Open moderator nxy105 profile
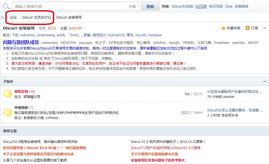269x164 pixels. [x=141, y=35]
